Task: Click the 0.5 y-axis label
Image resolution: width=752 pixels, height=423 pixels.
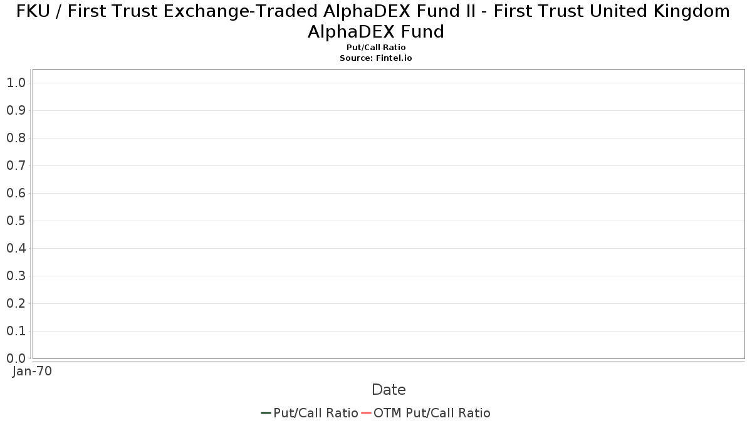Action: coord(16,221)
